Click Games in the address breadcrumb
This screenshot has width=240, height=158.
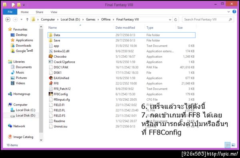(x=90, y=20)
